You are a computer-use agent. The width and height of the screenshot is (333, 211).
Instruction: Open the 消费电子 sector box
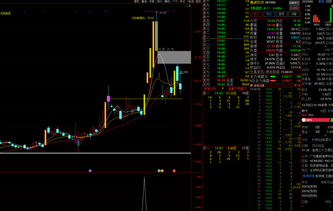tap(294, 5)
